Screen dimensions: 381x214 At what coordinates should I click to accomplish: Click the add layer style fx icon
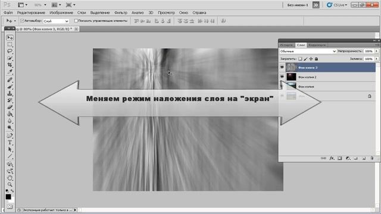click(x=332, y=158)
